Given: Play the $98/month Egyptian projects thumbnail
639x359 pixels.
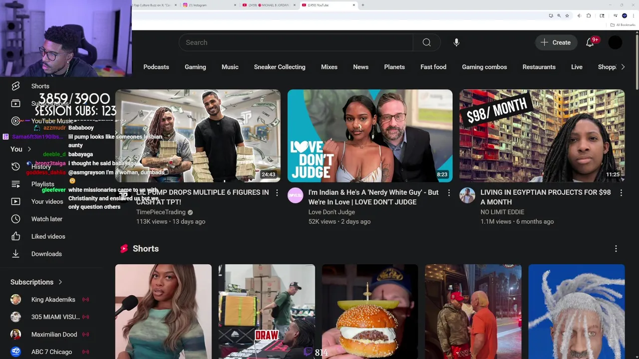Looking at the screenshot, I should (542, 136).
